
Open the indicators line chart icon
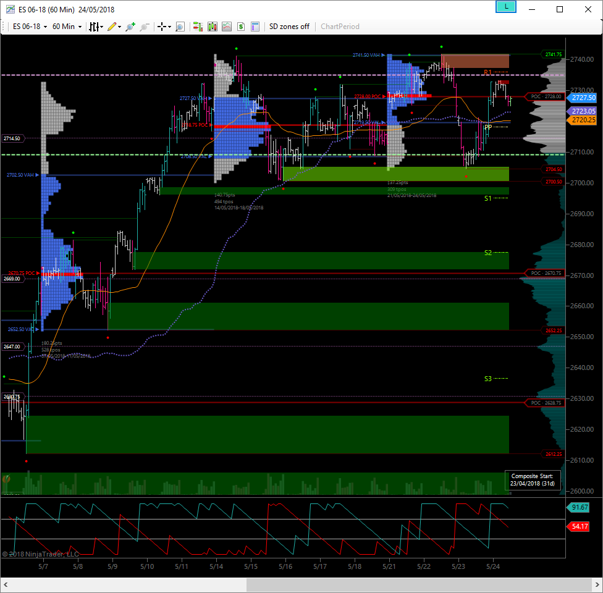[x=227, y=27]
